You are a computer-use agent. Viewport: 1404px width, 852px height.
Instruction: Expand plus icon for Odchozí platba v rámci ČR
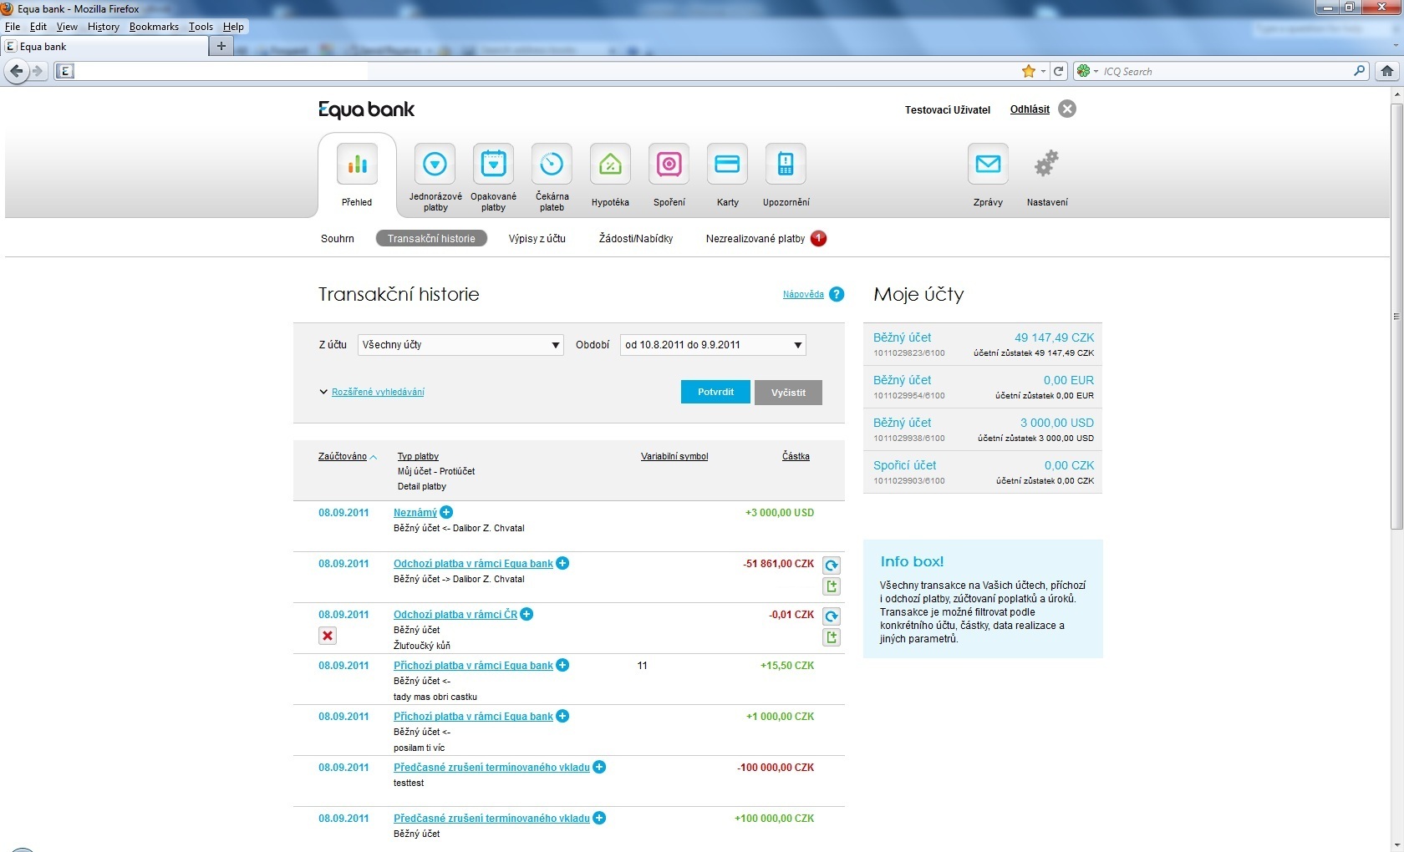[526, 614]
